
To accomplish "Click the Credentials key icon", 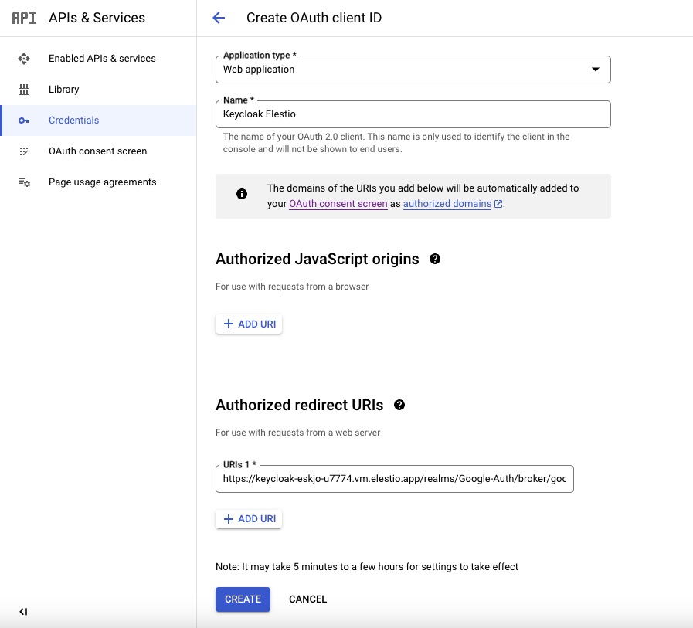I will coord(24,121).
